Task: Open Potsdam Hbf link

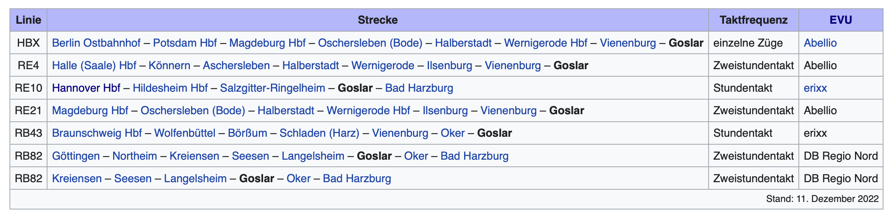Action: (185, 43)
